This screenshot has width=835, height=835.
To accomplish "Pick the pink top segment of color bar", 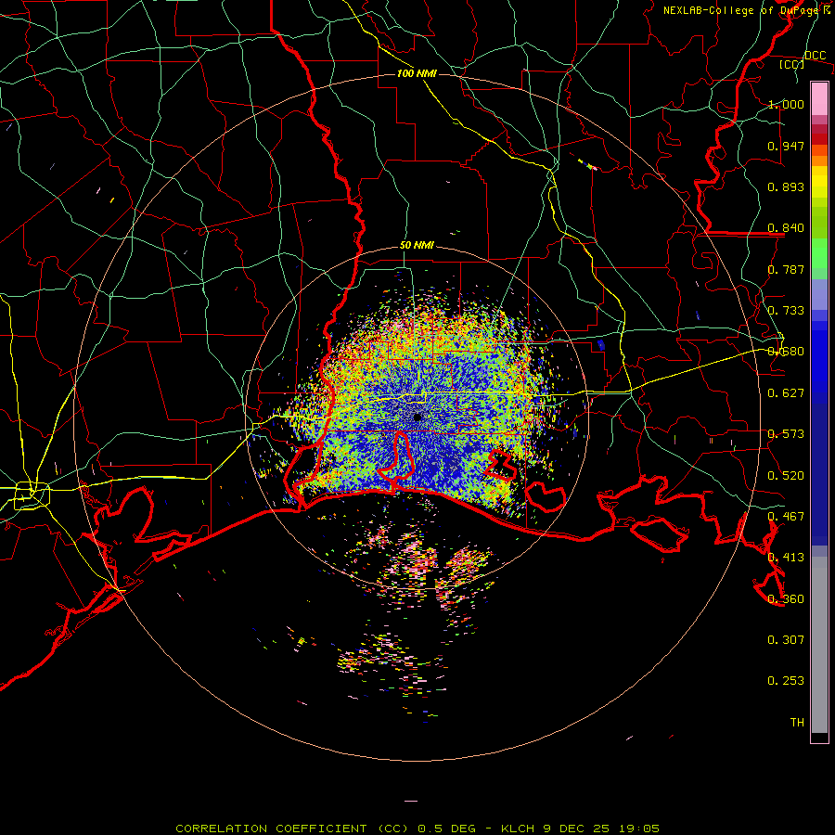I will pyautogui.click(x=819, y=99).
